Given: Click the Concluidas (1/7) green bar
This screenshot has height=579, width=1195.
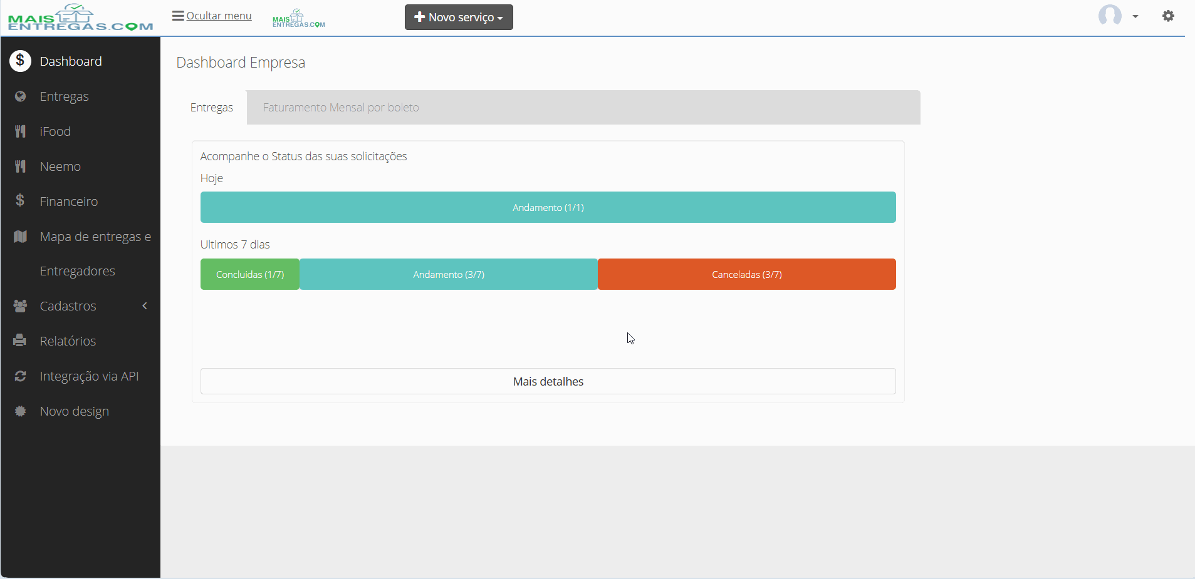Looking at the screenshot, I should 250,274.
